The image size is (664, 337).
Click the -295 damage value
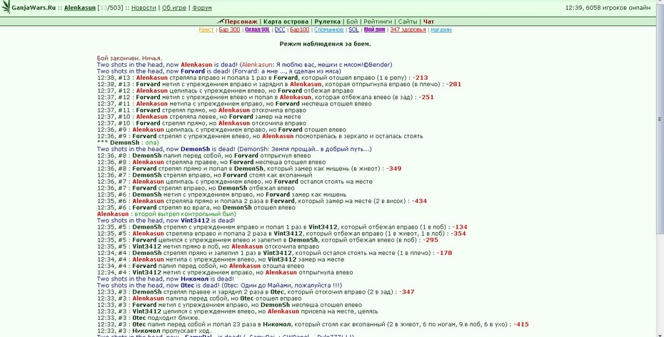431,240
